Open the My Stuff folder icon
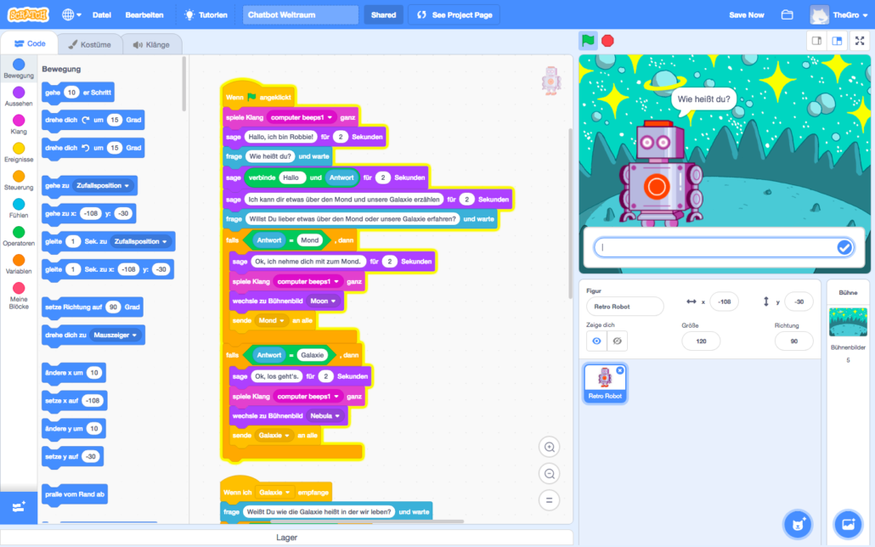 click(787, 15)
